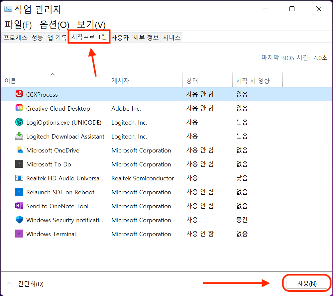Switch to the 성능 tab

[x=37, y=38]
